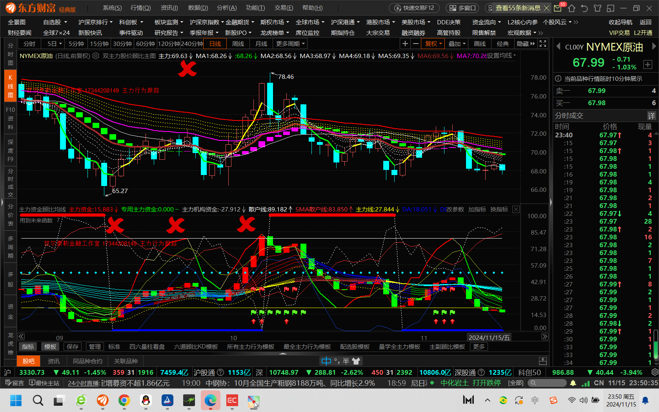Image resolution: width=659 pixels, height=412 pixels.
Task: Select 日线 daily period
Action: (215, 44)
